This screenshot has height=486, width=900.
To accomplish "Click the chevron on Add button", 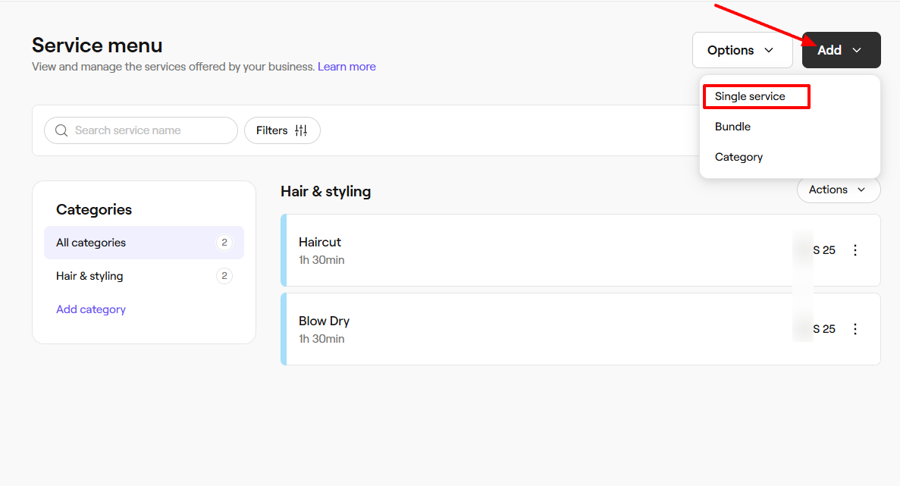I will point(857,50).
